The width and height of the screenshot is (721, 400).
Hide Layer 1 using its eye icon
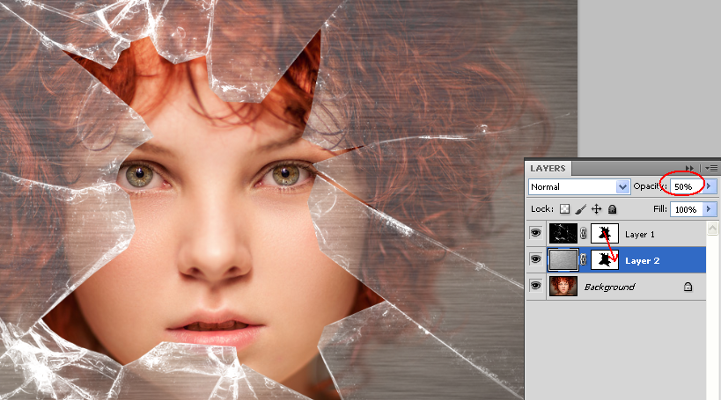tap(536, 233)
